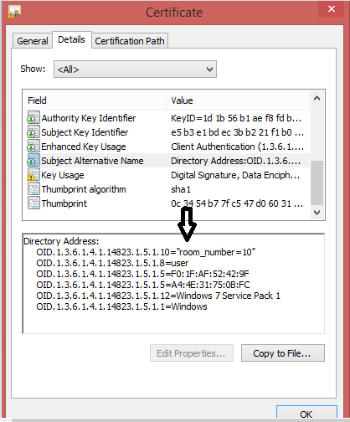Switch to the General tab

tap(33, 41)
